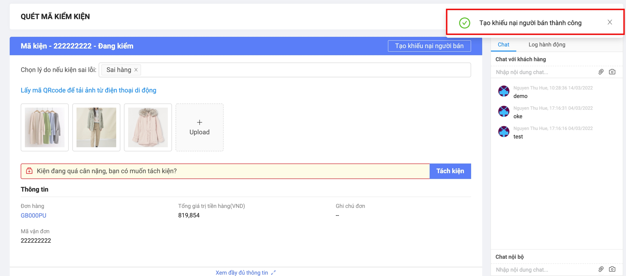Focus the customer chat input field
Screen dimensions: 626x276
coord(543,72)
